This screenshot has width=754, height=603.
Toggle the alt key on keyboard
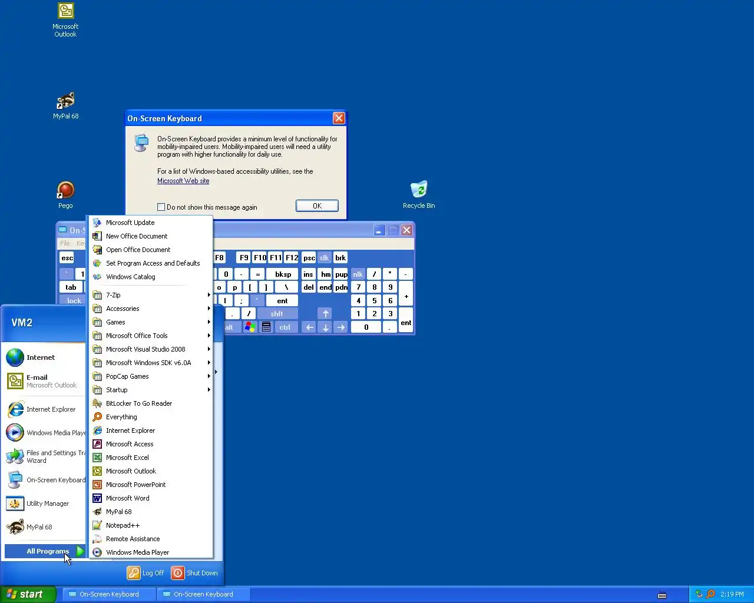tap(229, 327)
